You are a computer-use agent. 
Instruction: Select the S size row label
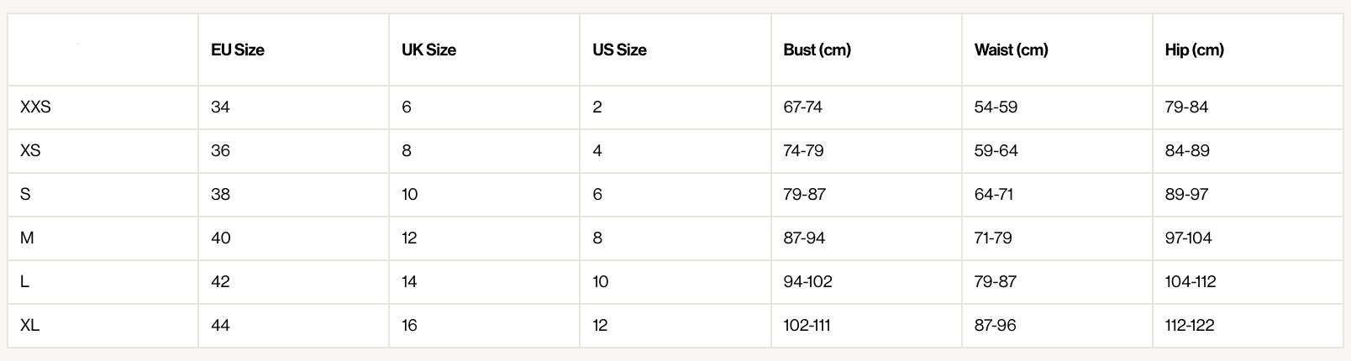25,195
